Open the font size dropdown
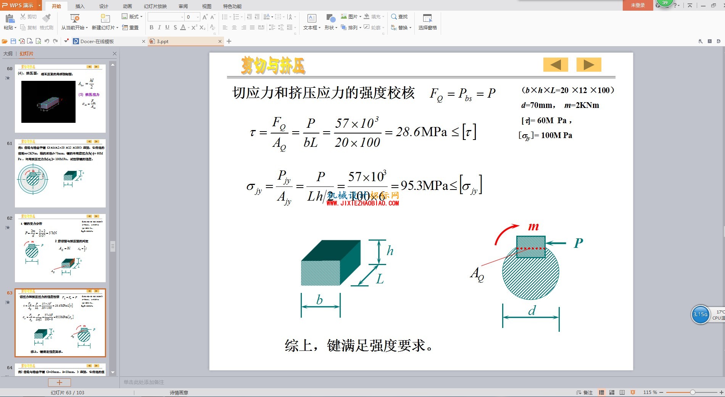725x397 pixels. (198, 17)
